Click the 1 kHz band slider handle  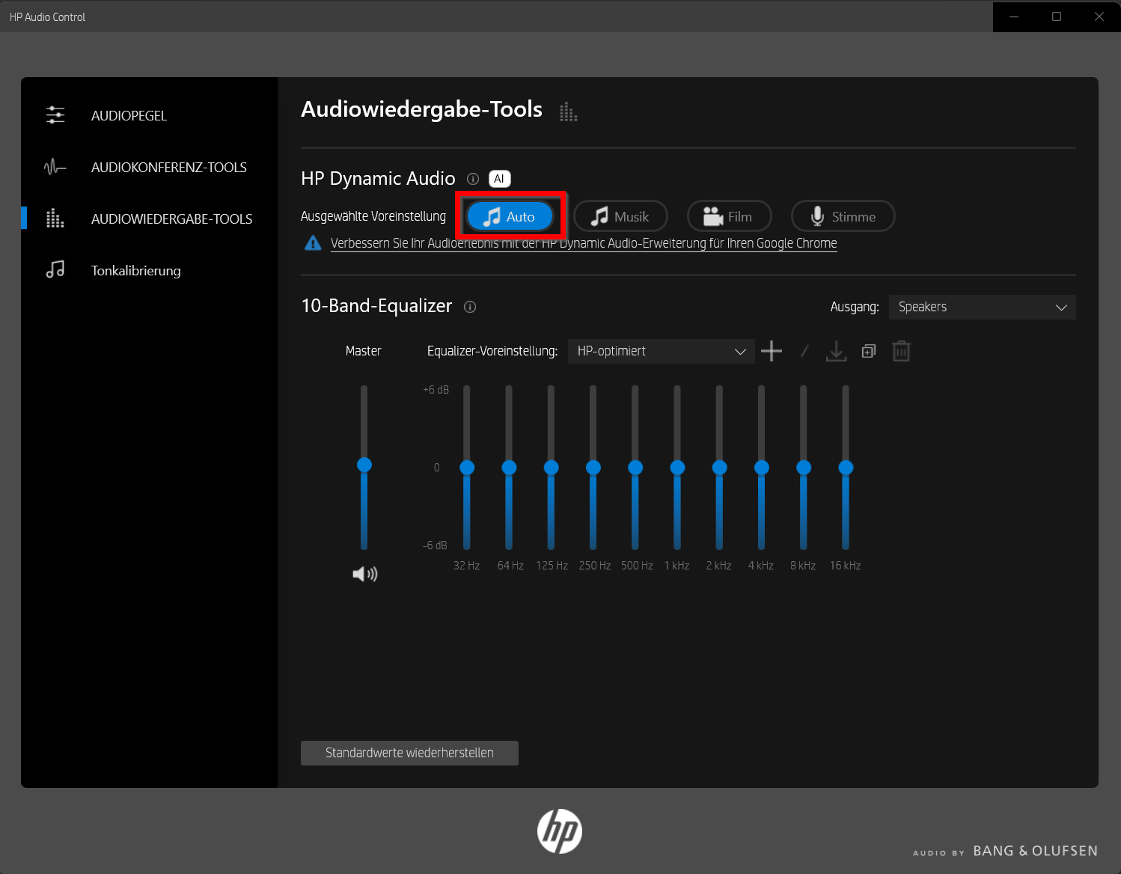click(x=677, y=468)
